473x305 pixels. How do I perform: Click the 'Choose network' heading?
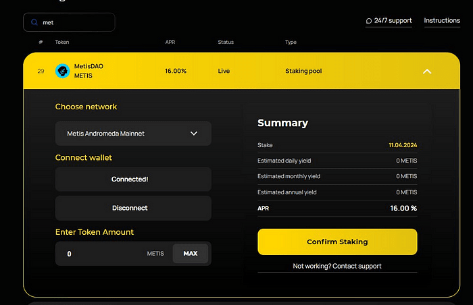(x=86, y=107)
